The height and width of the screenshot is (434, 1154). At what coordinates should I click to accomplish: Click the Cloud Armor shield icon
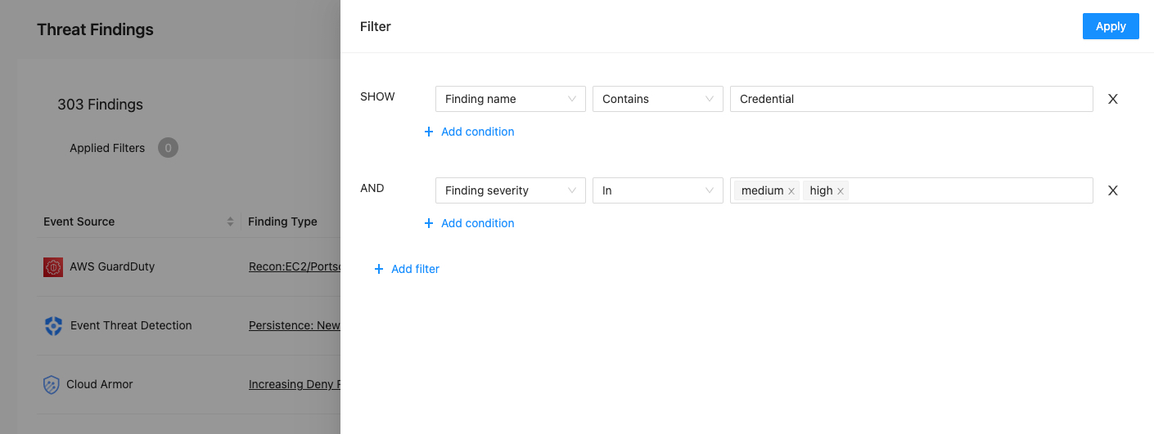click(52, 385)
